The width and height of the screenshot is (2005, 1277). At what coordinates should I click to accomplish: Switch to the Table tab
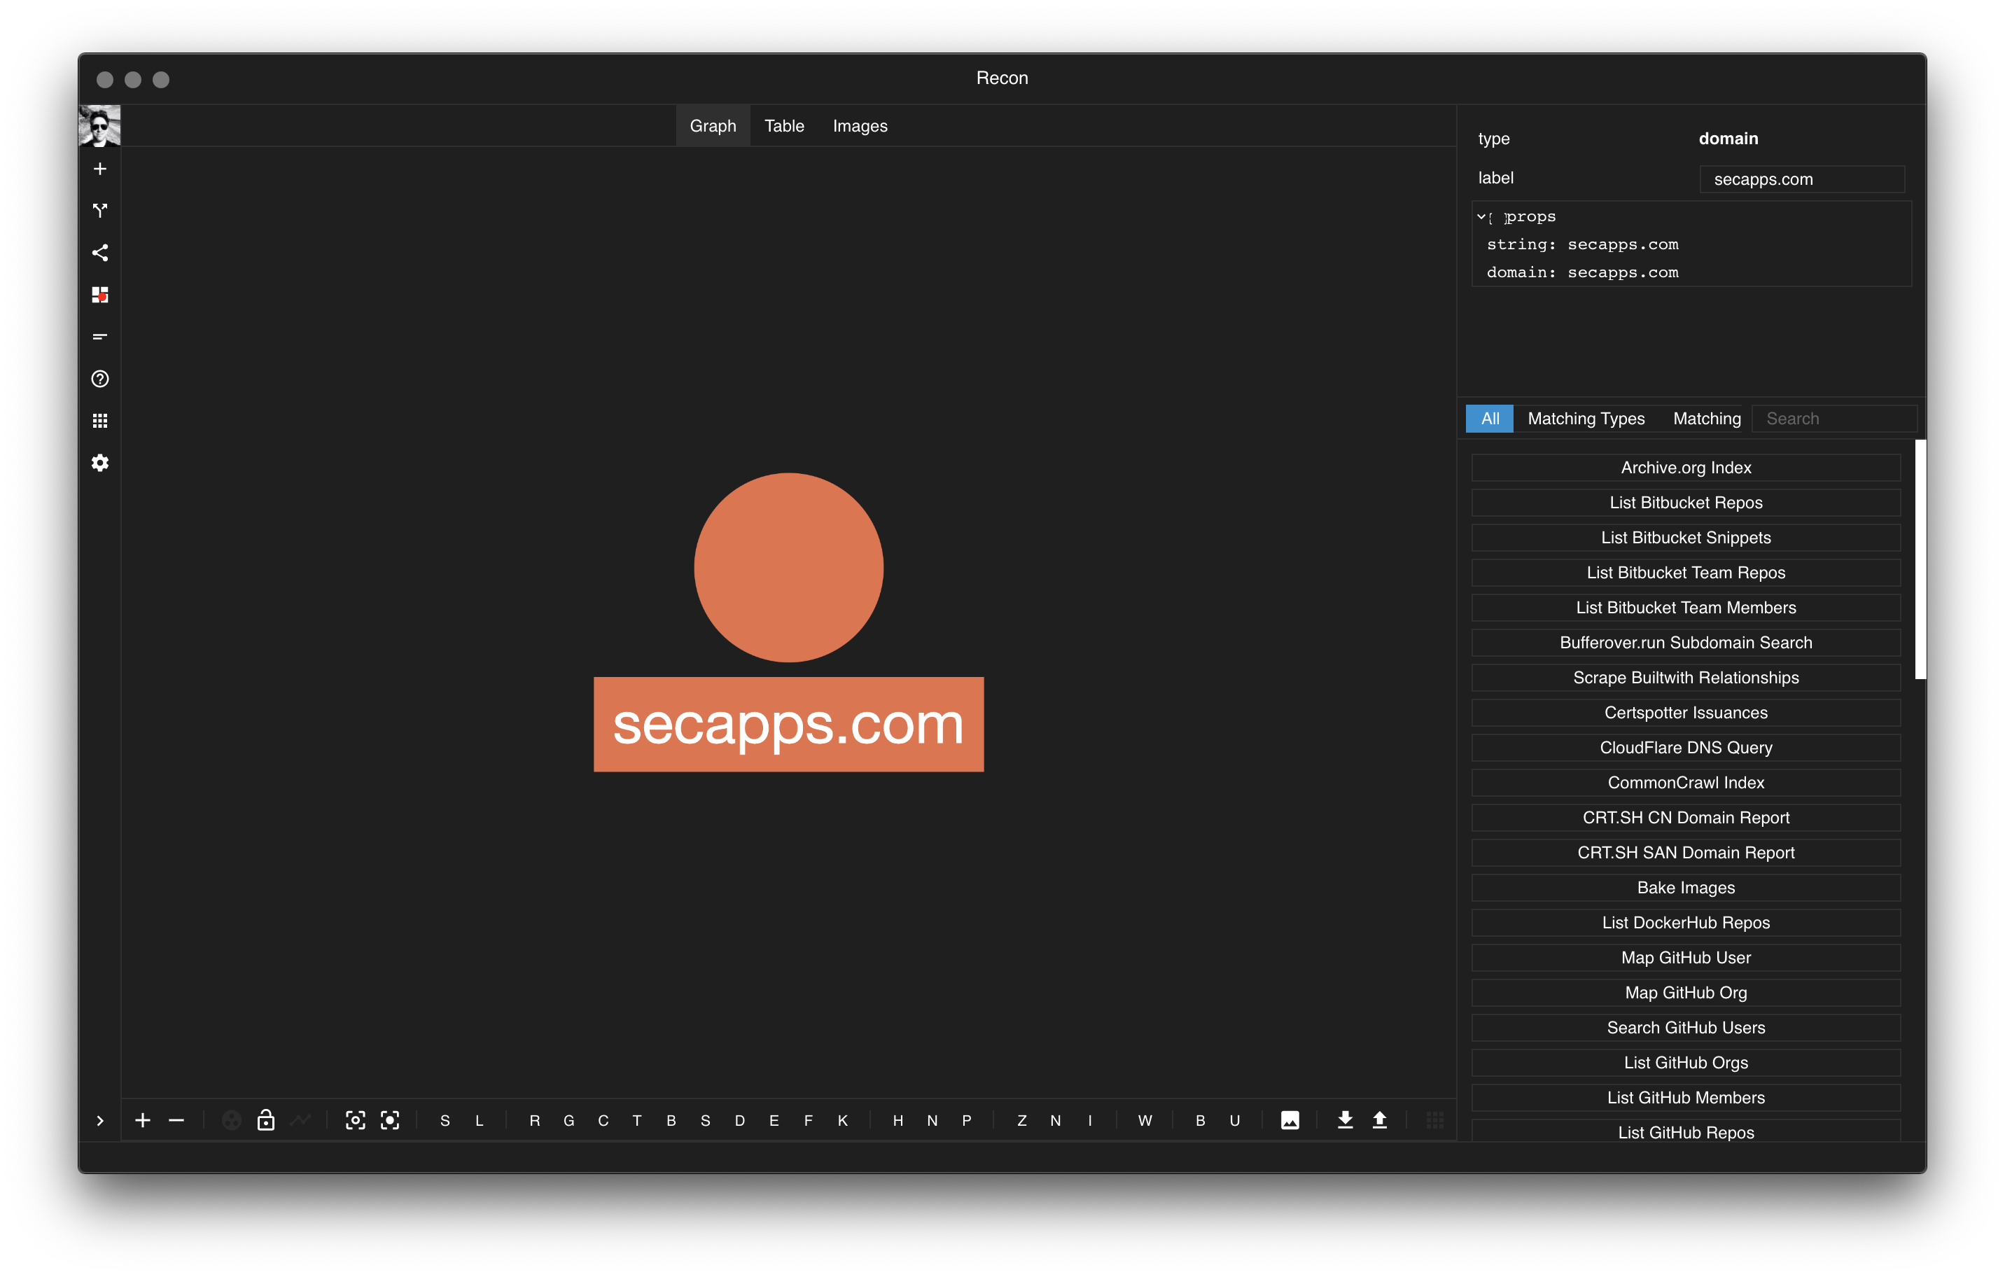783,126
